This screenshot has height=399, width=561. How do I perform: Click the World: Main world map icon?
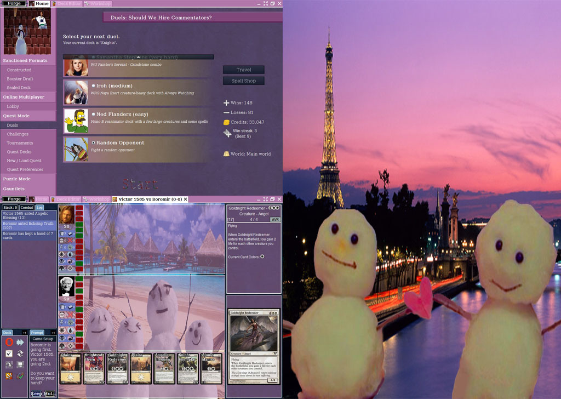pos(226,154)
